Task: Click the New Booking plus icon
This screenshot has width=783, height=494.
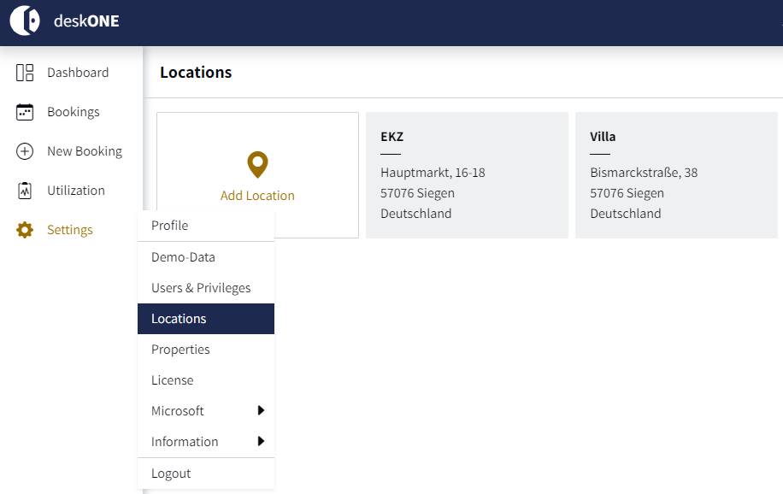Action: (25, 150)
